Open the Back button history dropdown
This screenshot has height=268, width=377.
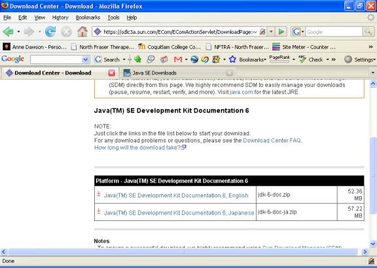pyautogui.click(x=18, y=31)
